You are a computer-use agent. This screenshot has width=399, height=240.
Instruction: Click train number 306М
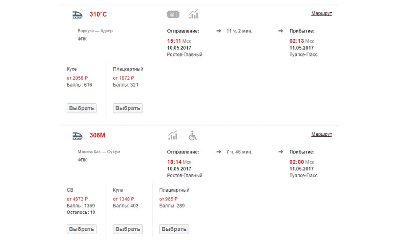point(97,135)
